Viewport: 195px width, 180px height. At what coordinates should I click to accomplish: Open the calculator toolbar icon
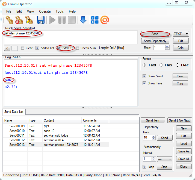(x=95, y=20)
